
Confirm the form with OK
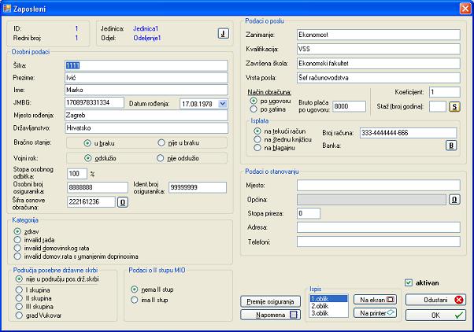coord(438,315)
